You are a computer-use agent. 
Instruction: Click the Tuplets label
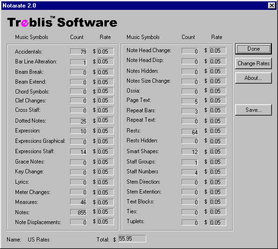point(135,221)
